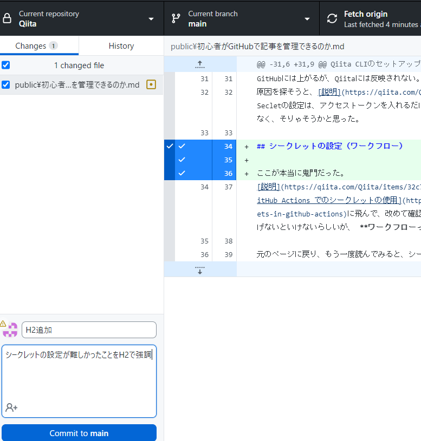Click the commit warning triangle icon

(x=3, y=324)
